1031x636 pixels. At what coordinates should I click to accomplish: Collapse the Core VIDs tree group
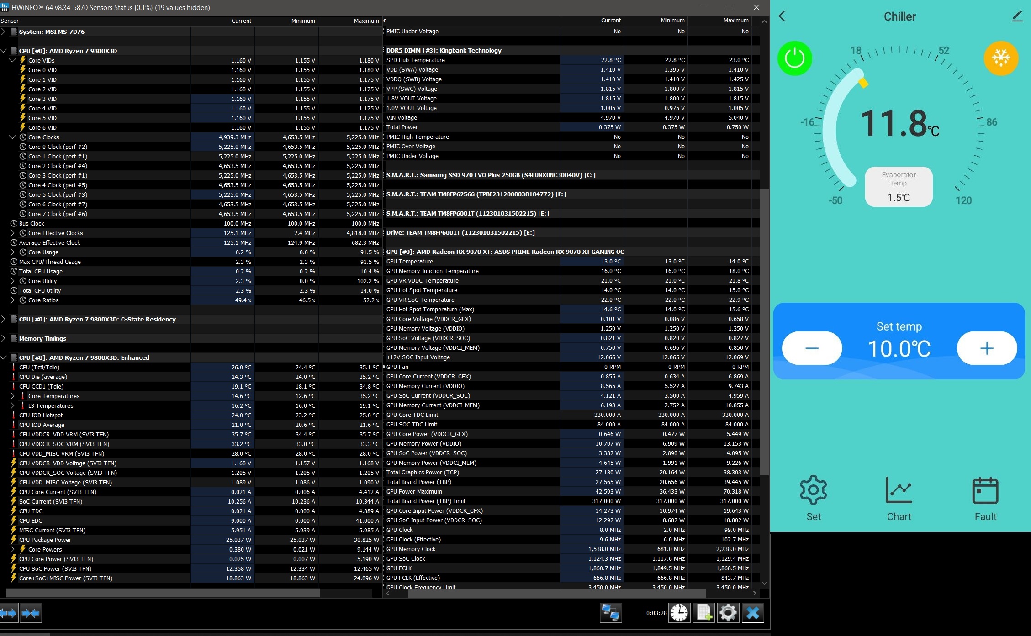click(12, 60)
